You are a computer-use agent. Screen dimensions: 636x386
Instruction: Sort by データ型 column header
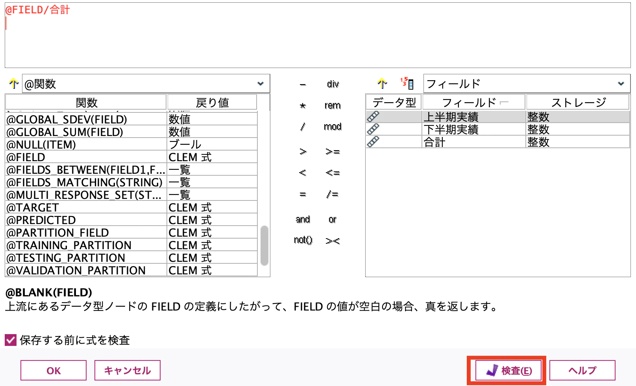tap(394, 102)
